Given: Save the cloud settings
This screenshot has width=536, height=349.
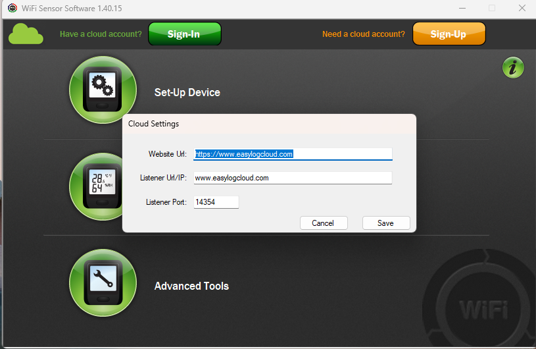Looking at the screenshot, I should 386,223.
